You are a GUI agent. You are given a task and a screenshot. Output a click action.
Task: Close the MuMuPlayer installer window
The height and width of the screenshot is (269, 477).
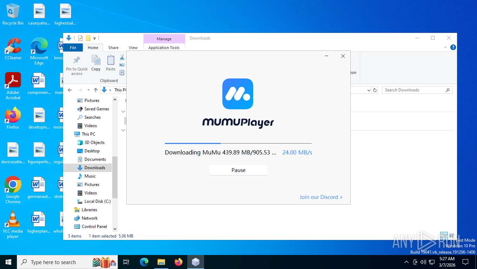[343, 56]
